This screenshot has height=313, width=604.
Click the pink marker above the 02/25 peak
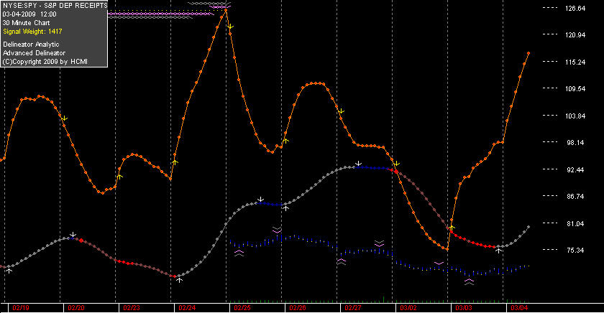point(220,6)
